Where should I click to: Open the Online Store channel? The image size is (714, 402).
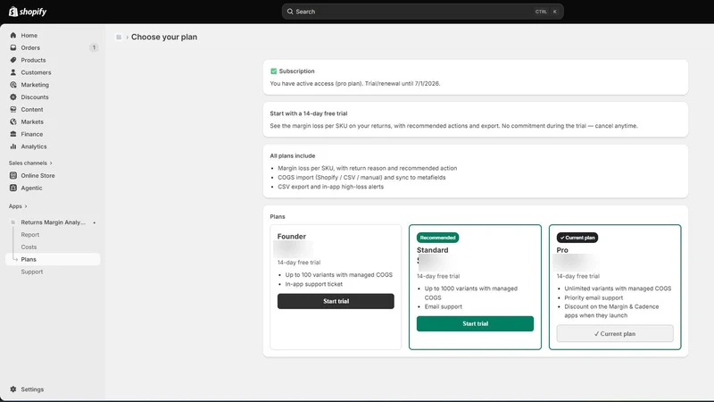37,175
